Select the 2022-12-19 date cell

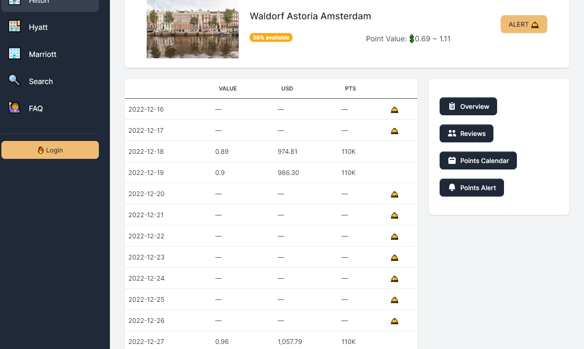146,173
